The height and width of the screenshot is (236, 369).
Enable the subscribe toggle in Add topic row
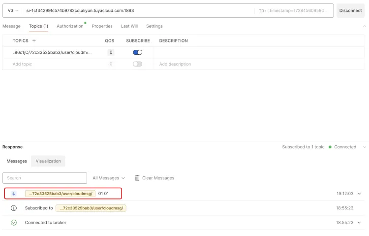point(137,64)
